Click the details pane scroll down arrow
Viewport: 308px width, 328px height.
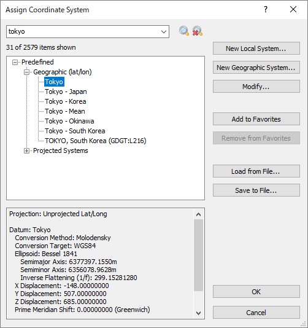[x=199, y=313]
